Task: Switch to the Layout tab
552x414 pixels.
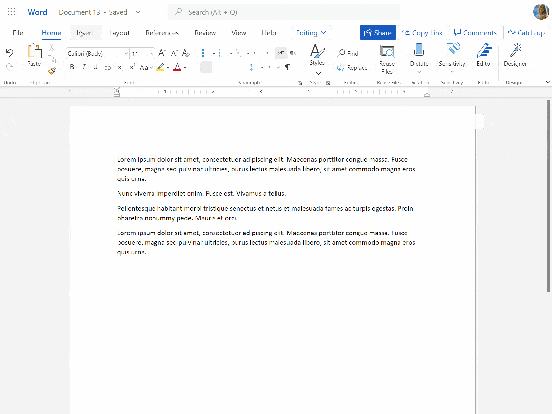Action: (119, 33)
